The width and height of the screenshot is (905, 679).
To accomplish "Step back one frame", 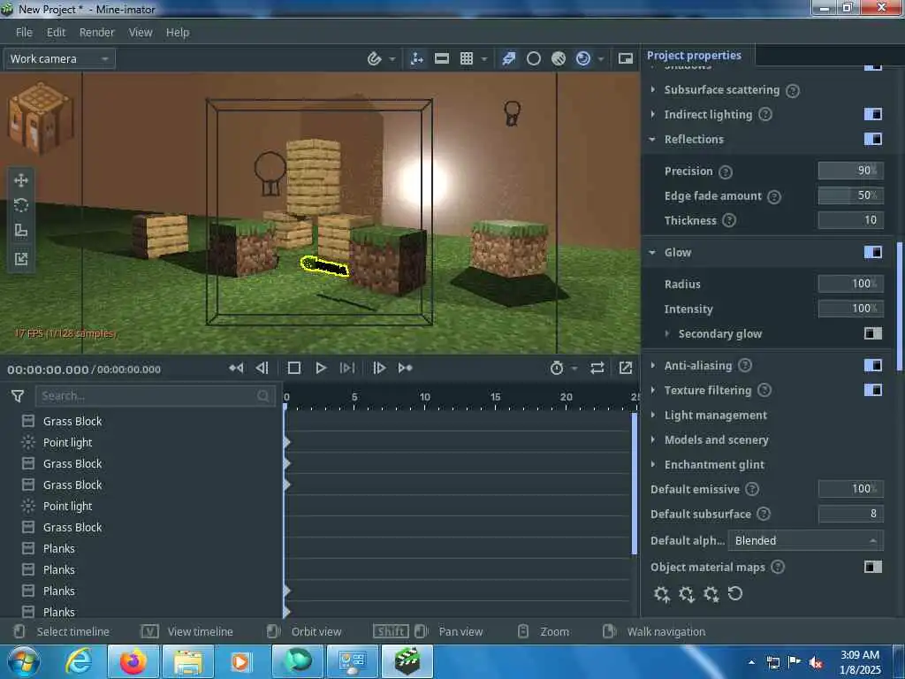I will coord(262,368).
